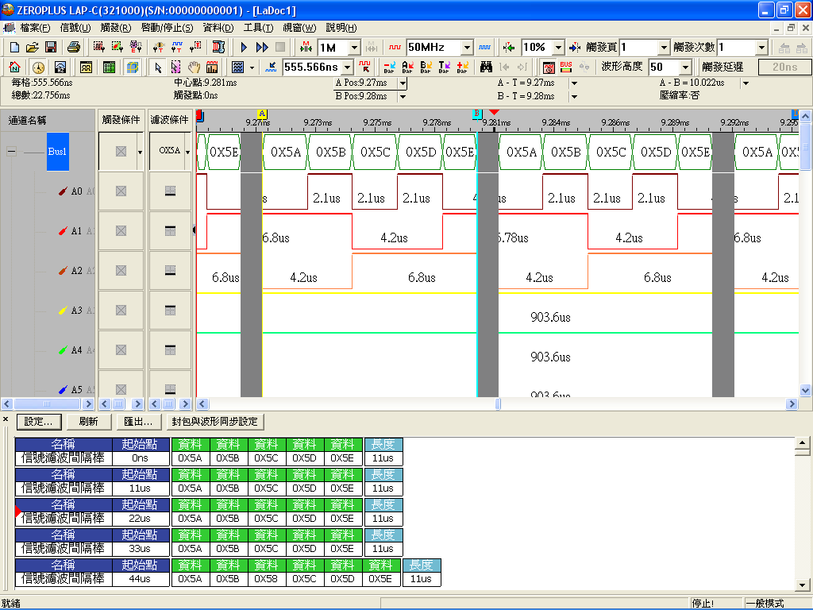Open the 檔案(F) menu
The width and height of the screenshot is (813, 610).
[x=35, y=28]
